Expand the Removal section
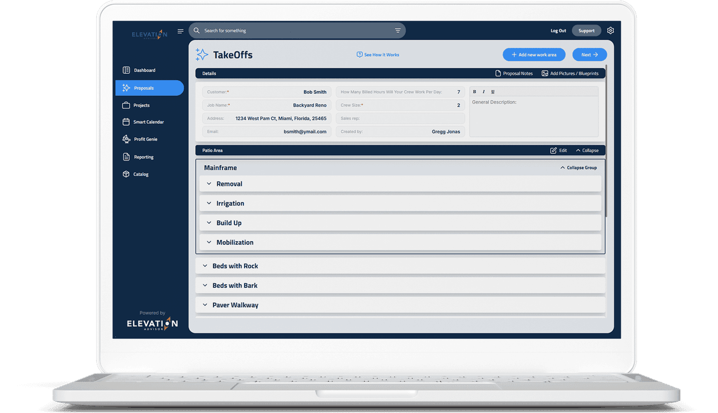The image size is (718, 413). point(209,184)
